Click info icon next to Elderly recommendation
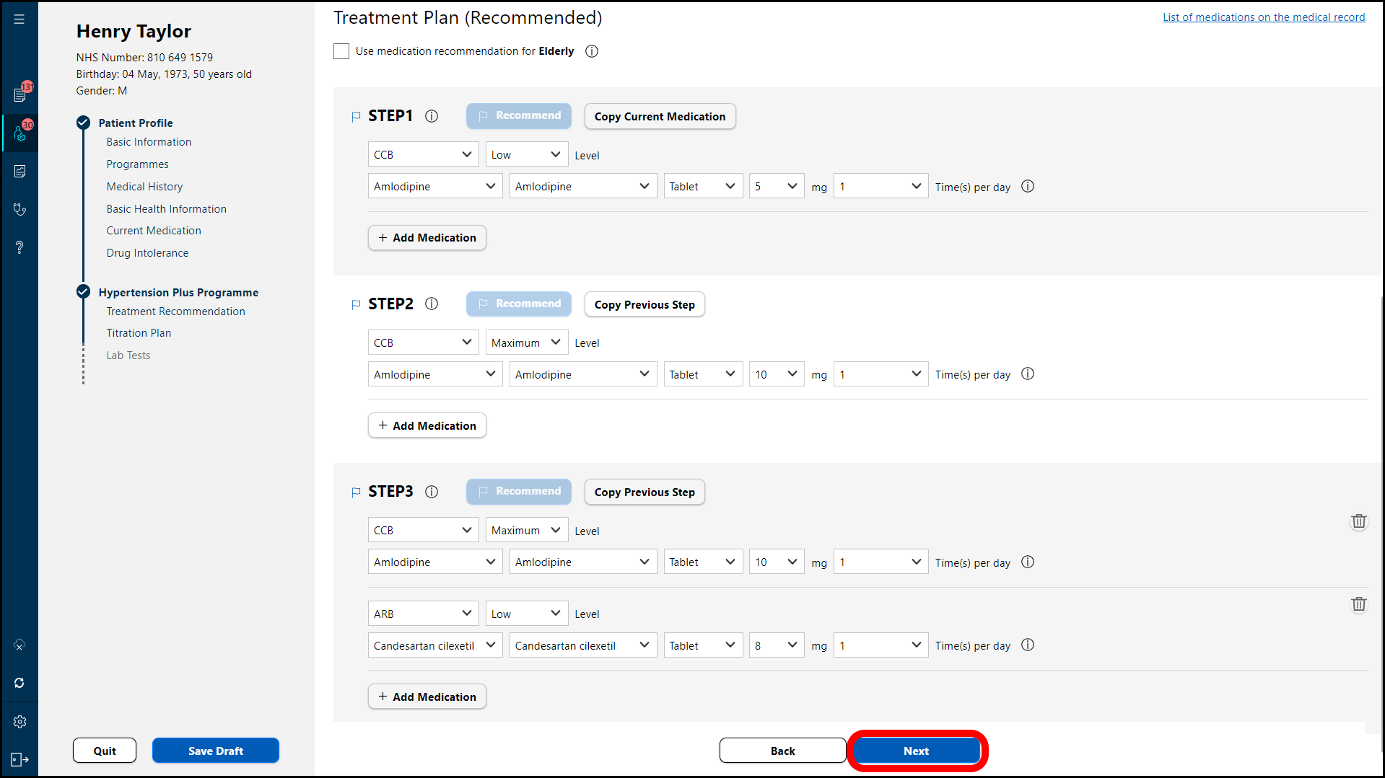This screenshot has width=1385, height=778. pyautogui.click(x=592, y=51)
